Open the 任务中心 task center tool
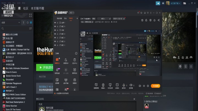 tap(75, 61)
